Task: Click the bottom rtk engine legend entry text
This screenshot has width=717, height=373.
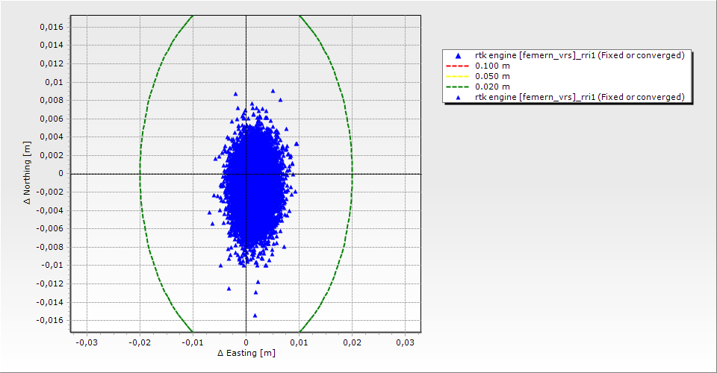Action: point(580,97)
